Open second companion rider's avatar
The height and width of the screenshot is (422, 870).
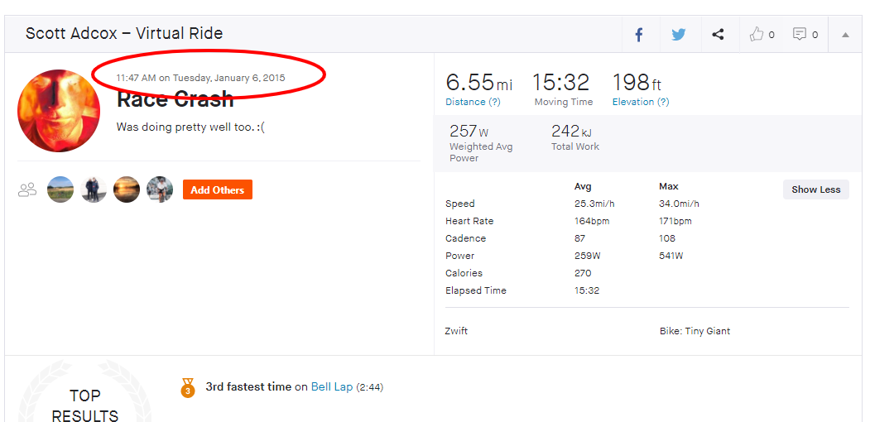[x=94, y=189]
